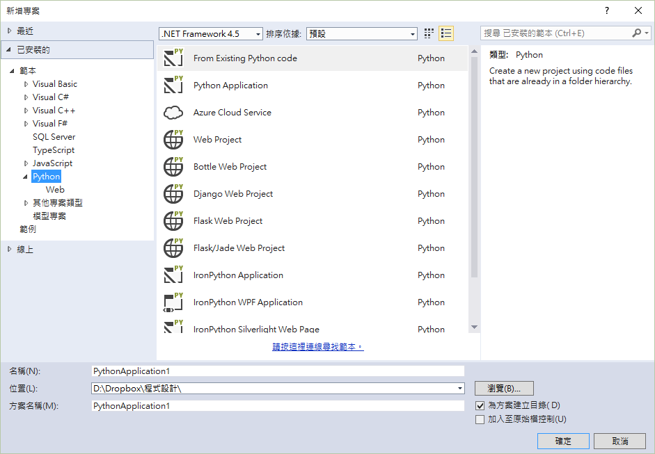Click the From Existing Python code icon
The width and height of the screenshot is (655, 454).
pyautogui.click(x=173, y=58)
